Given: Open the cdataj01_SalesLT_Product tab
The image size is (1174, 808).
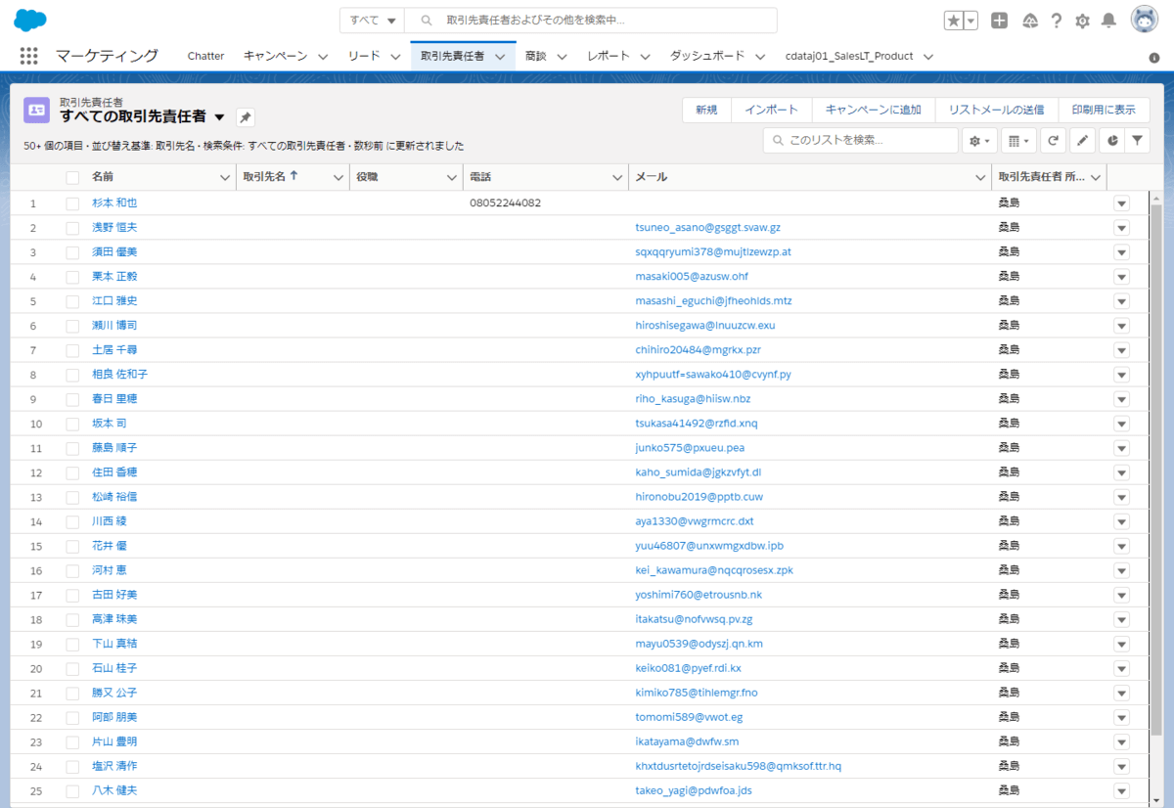Looking at the screenshot, I should click(x=849, y=56).
